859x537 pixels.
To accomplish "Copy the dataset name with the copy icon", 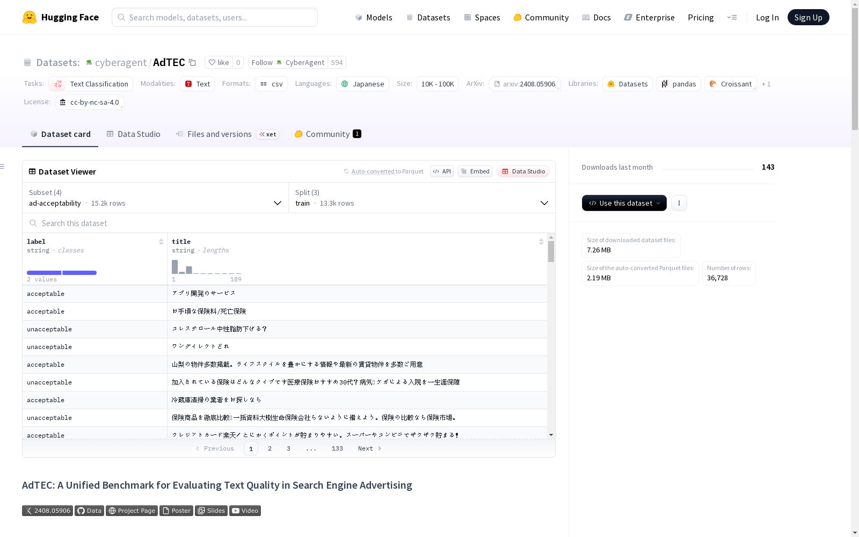I will 192,62.
